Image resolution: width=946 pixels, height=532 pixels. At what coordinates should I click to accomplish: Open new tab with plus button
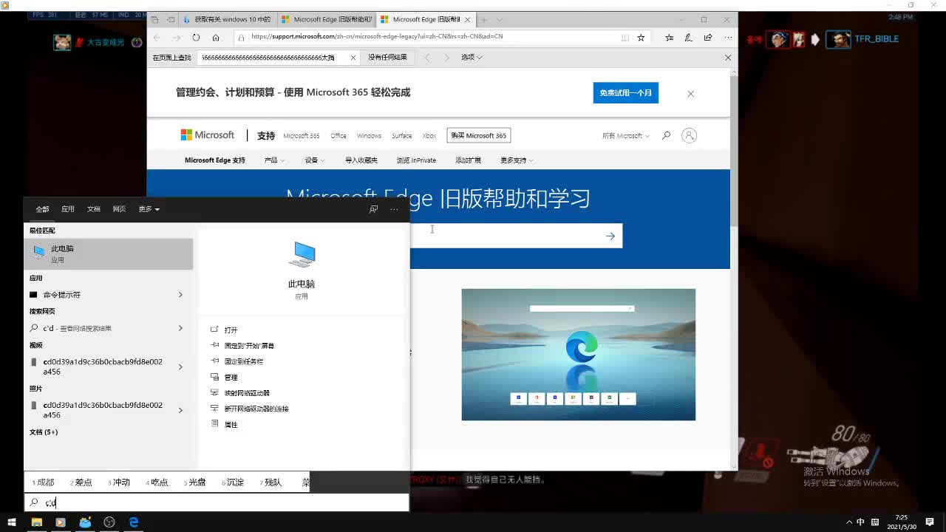click(485, 20)
